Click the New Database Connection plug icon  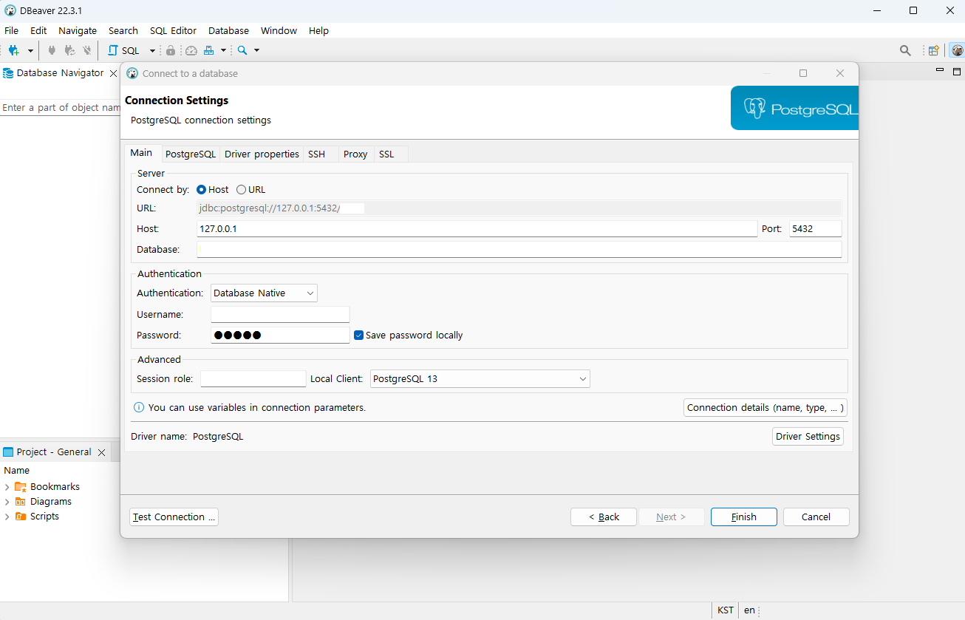pos(13,50)
